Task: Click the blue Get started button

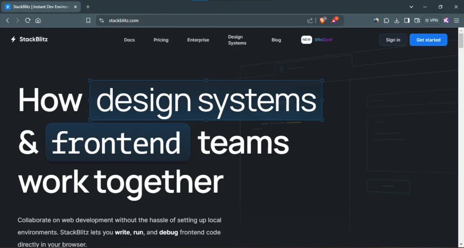Action: (428, 39)
